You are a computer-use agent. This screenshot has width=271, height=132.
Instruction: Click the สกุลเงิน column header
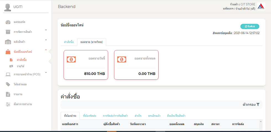click(199, 124)
